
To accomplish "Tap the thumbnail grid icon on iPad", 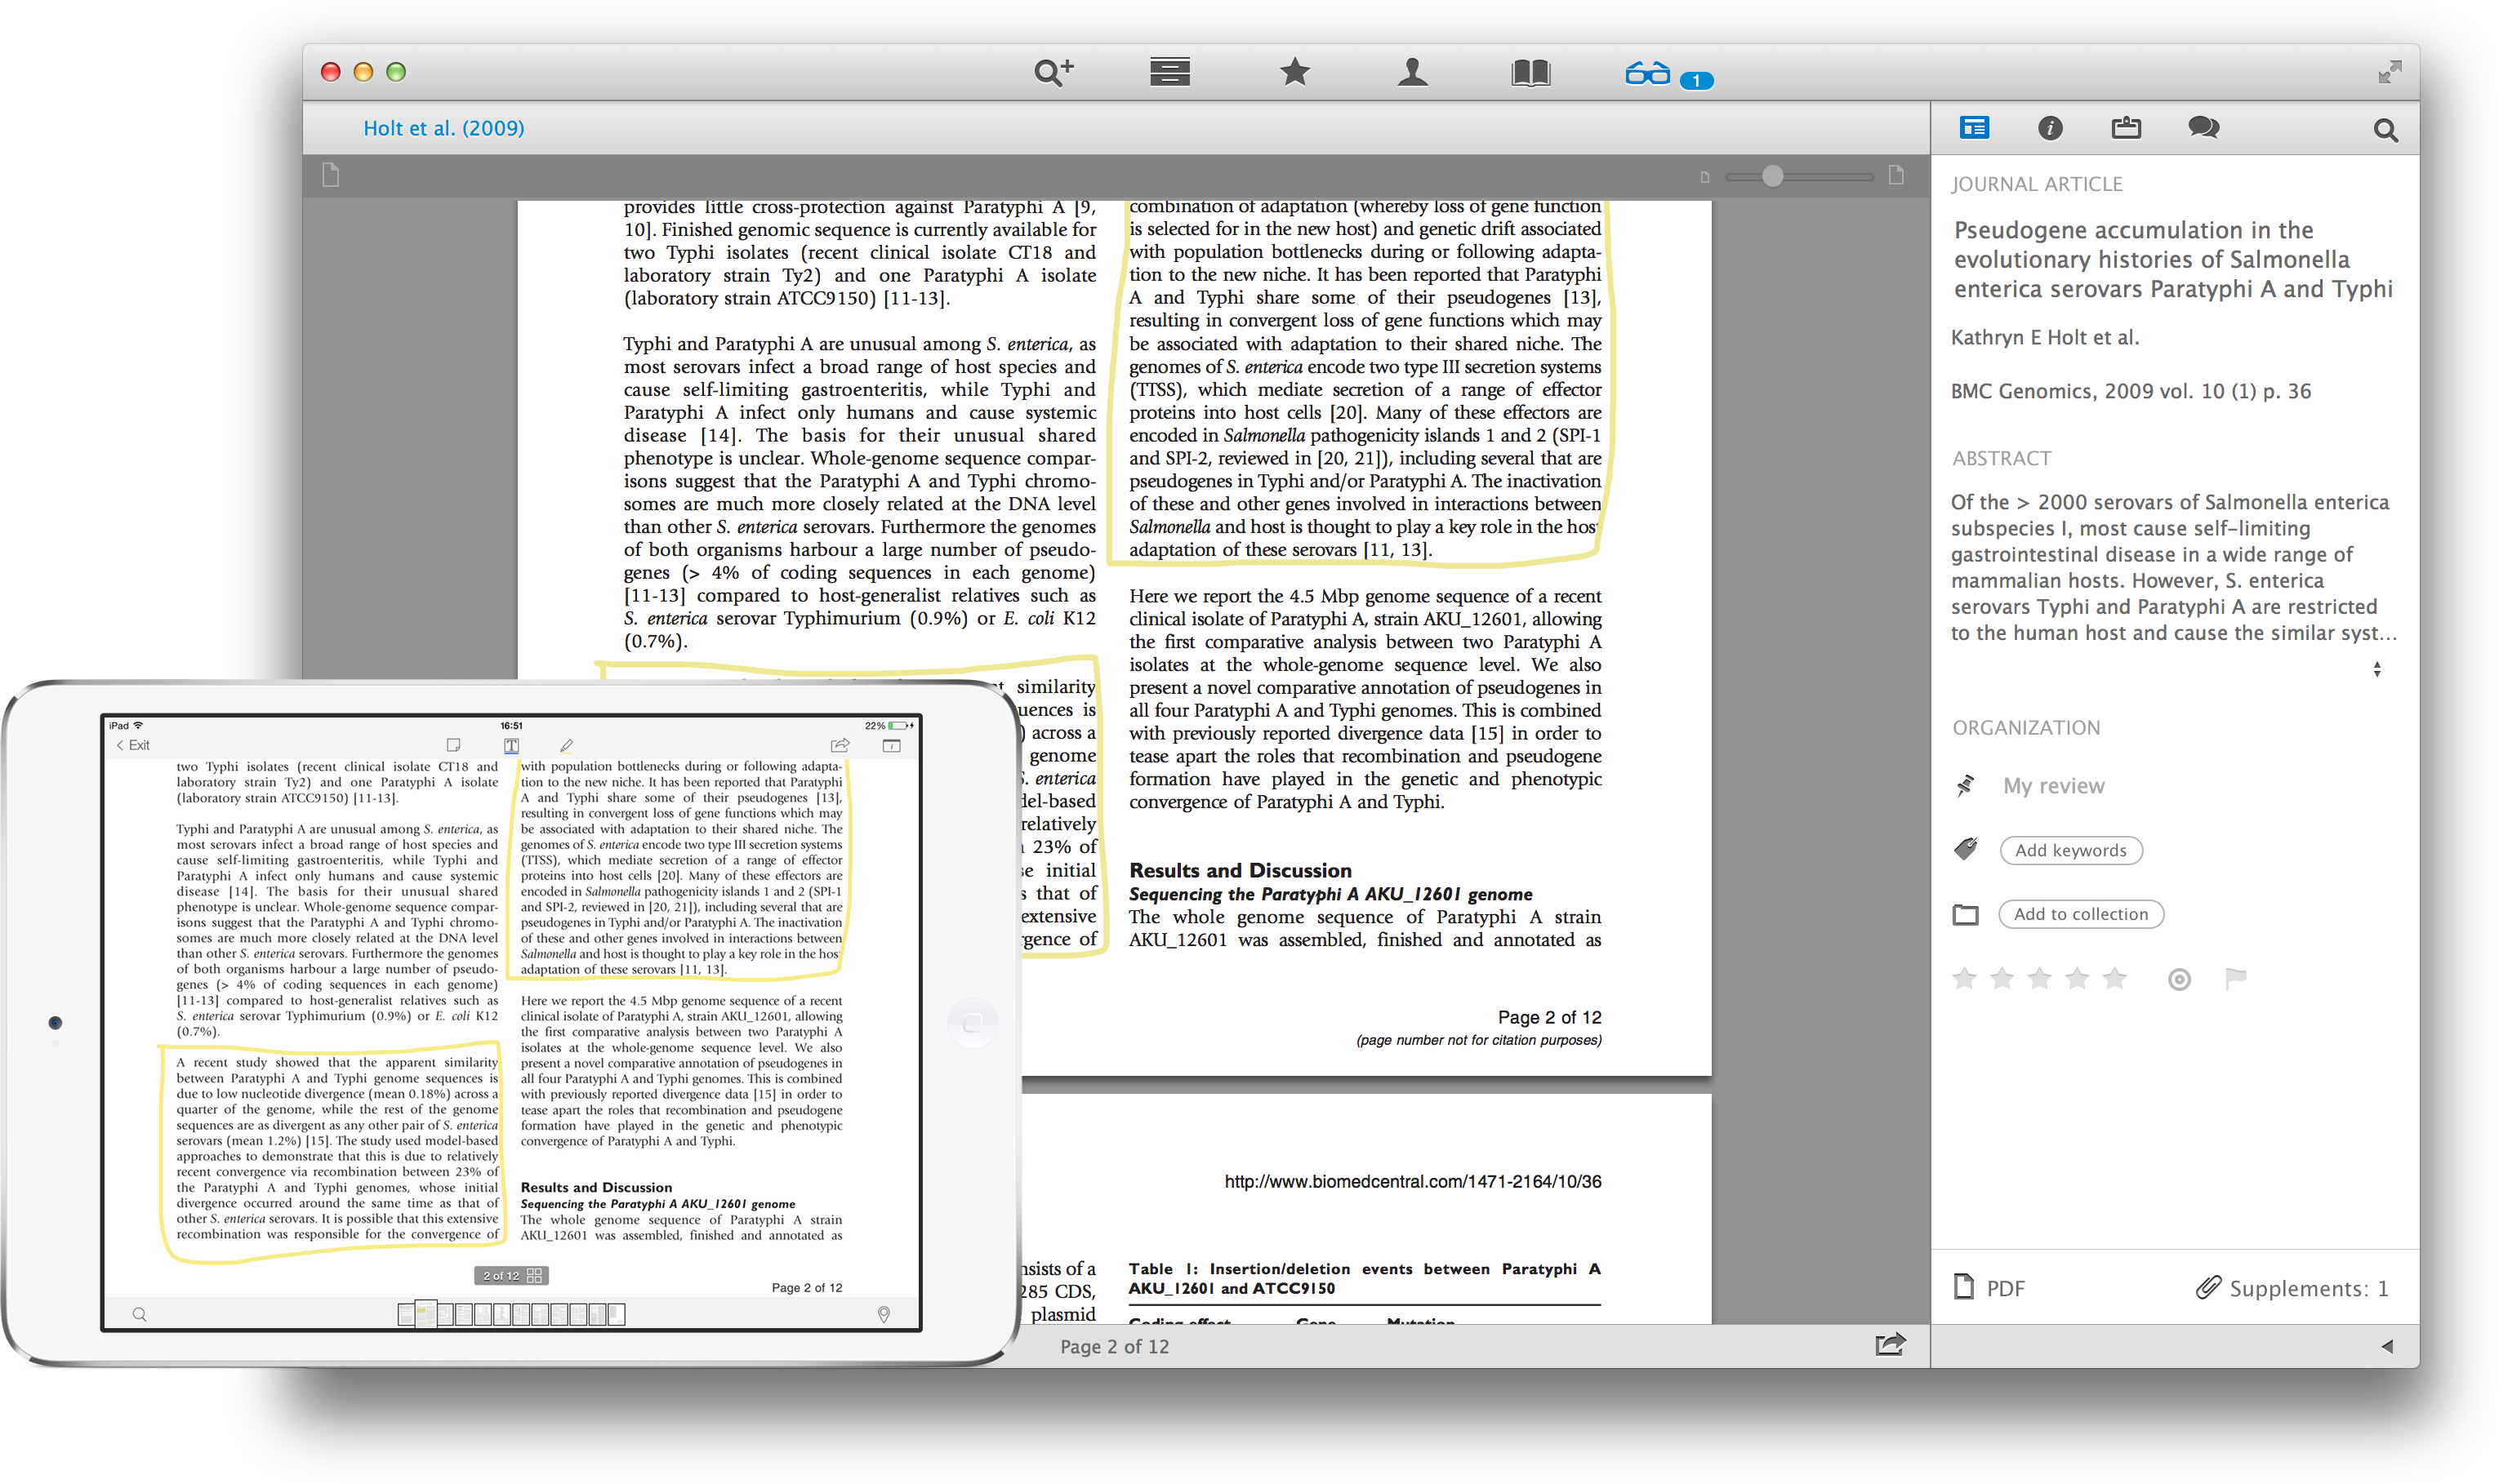I will click(533, 1275).
